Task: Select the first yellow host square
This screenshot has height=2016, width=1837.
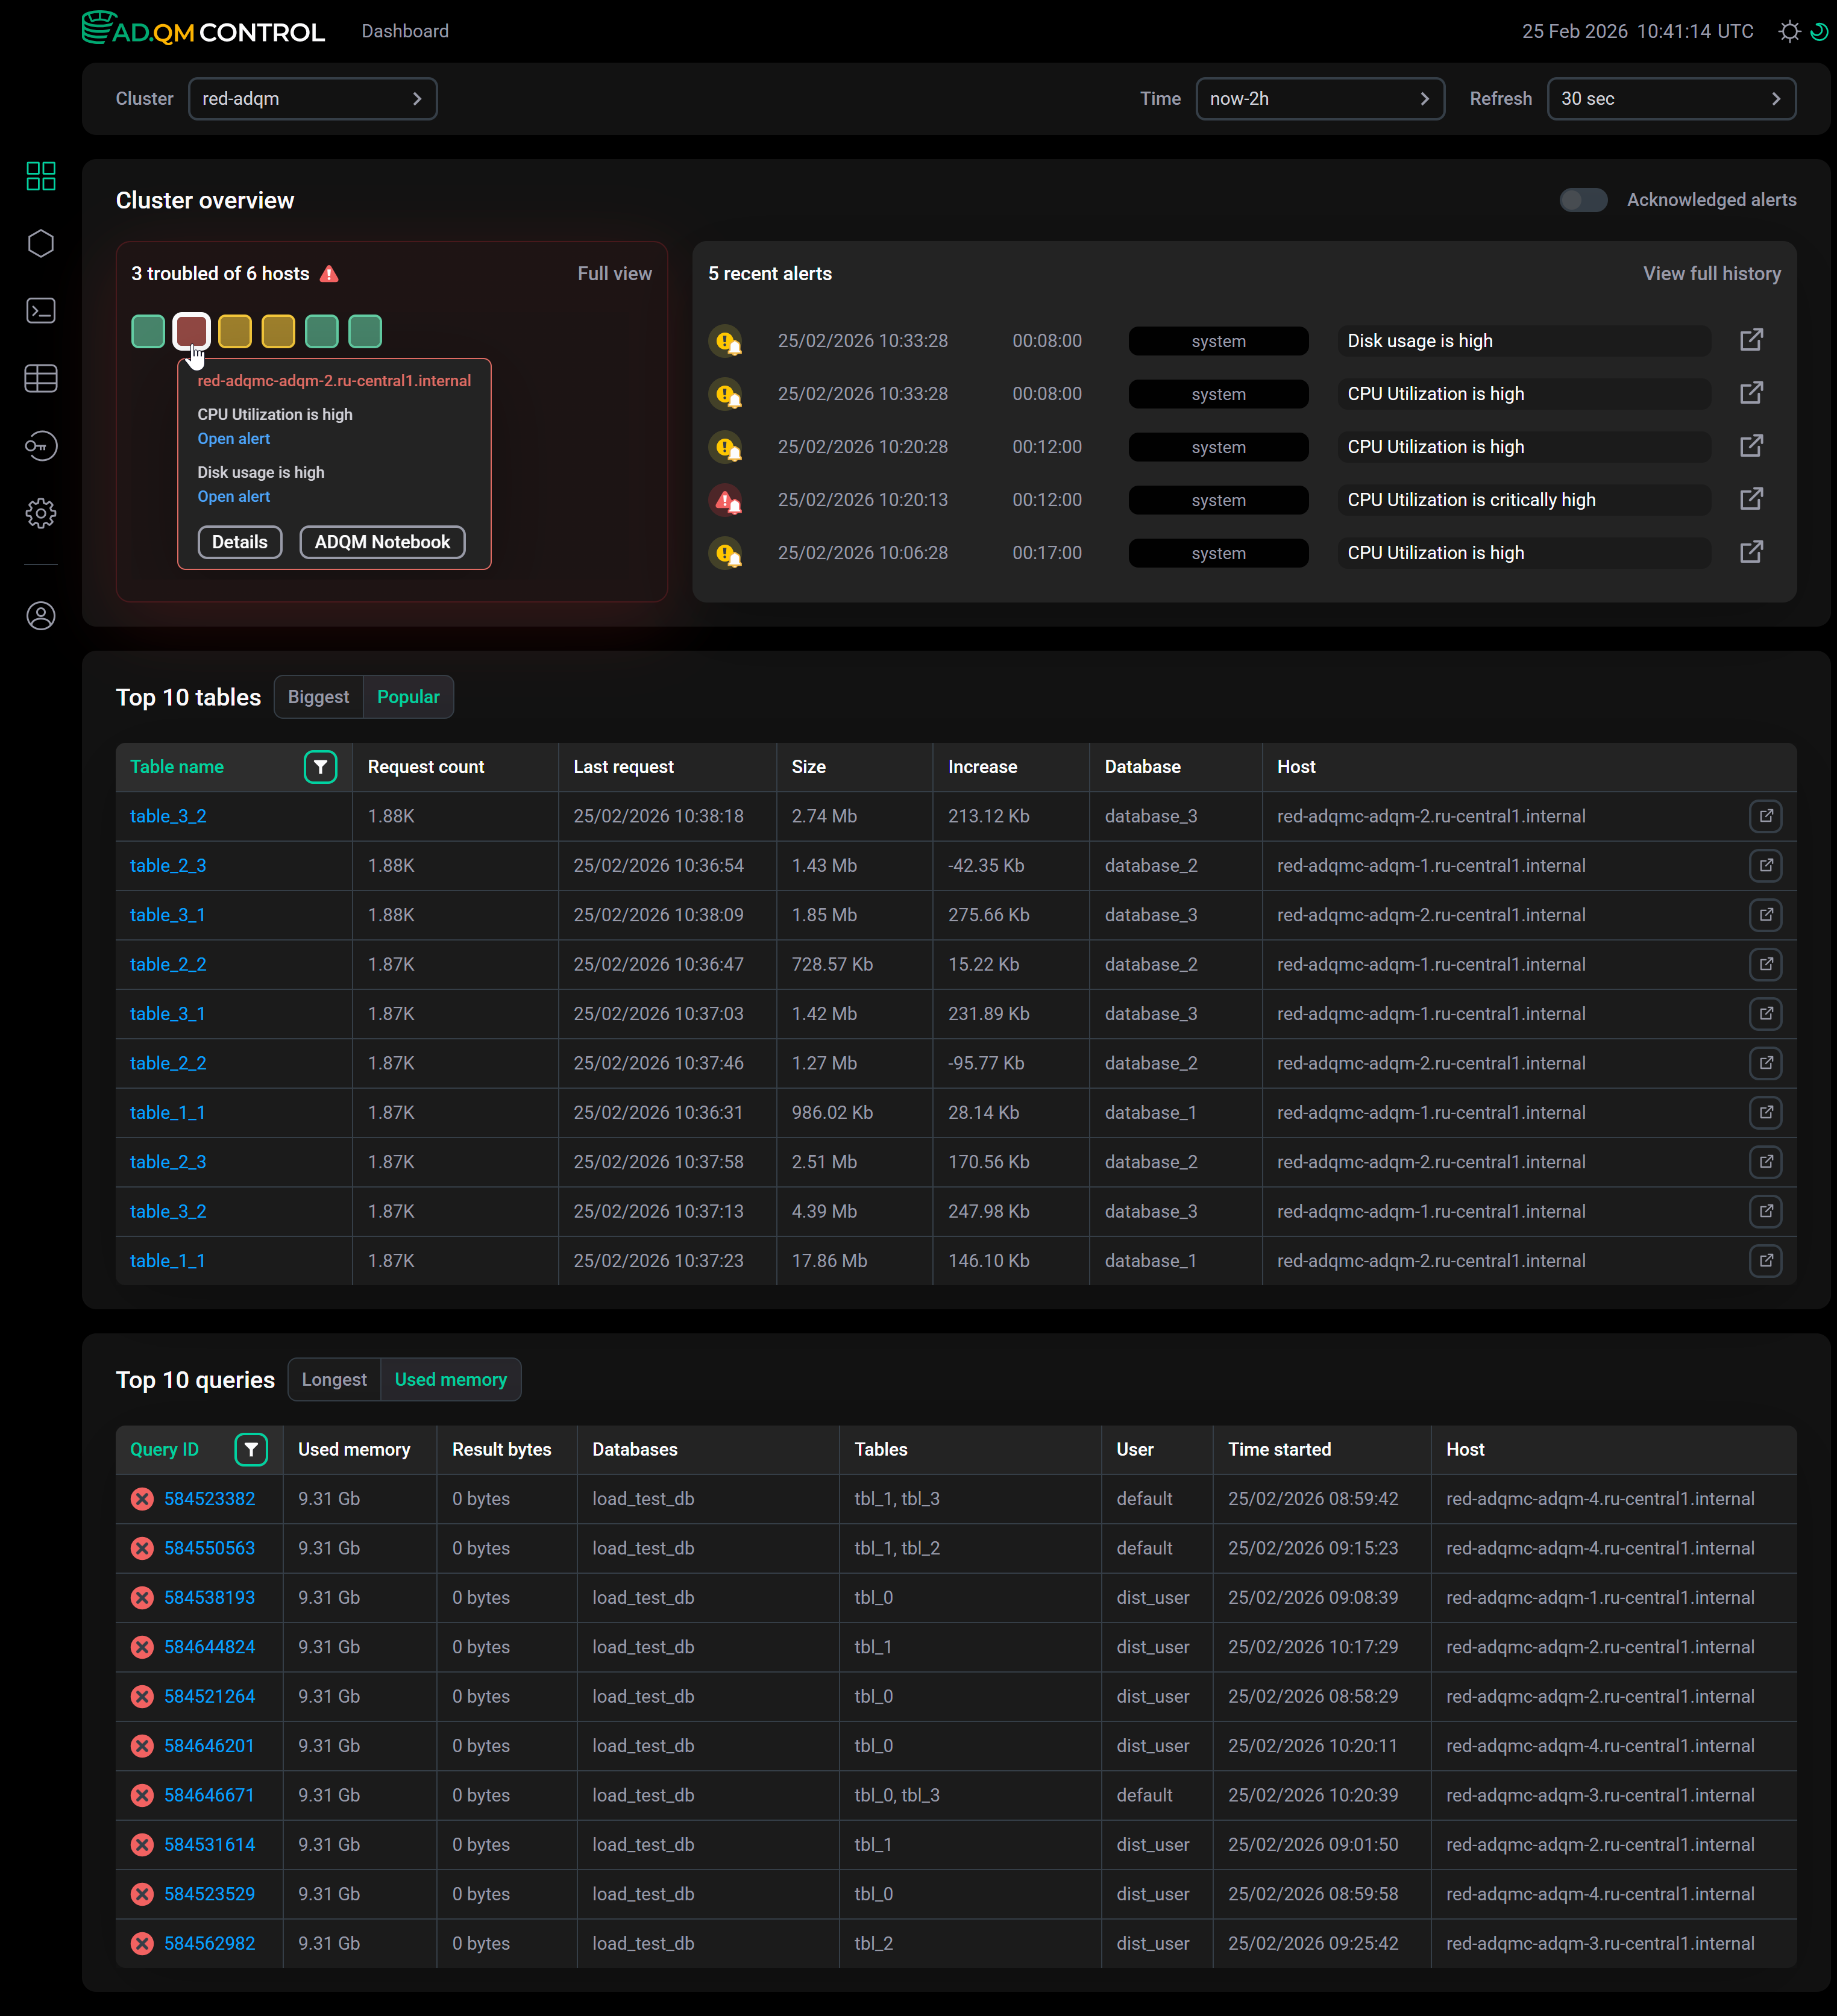Action: click(x=235, y=331)
